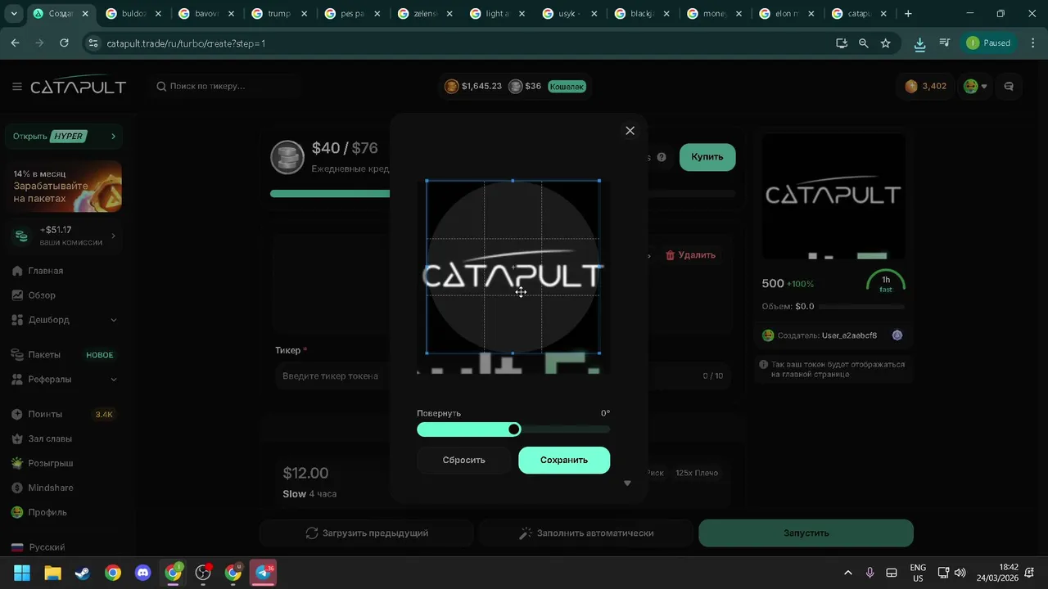Click the Удалить delete button
1048x589 pixels.
click(x=690, y=255)
